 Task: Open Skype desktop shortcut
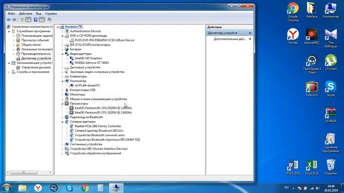(x=331, y=88)
